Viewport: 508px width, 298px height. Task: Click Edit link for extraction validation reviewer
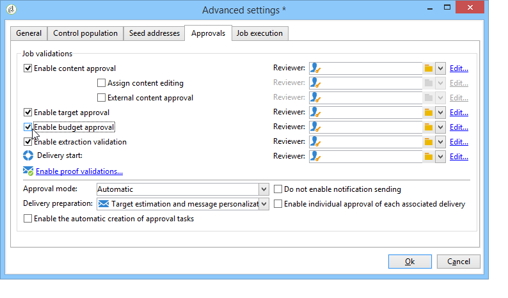click(x=459, y=142)
